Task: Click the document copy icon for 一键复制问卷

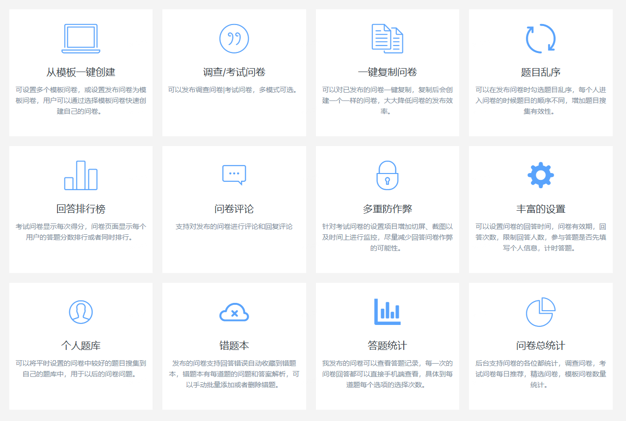Action: tap(388, 39)
